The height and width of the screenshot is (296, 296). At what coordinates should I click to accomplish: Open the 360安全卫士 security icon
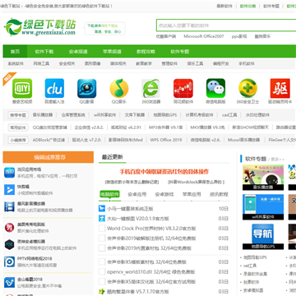247,88
